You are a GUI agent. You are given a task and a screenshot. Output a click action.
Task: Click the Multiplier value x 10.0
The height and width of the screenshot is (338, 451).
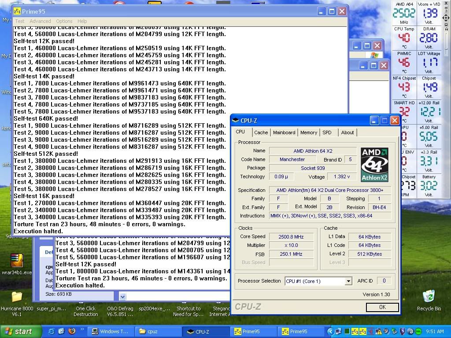(x=291, y=245)
